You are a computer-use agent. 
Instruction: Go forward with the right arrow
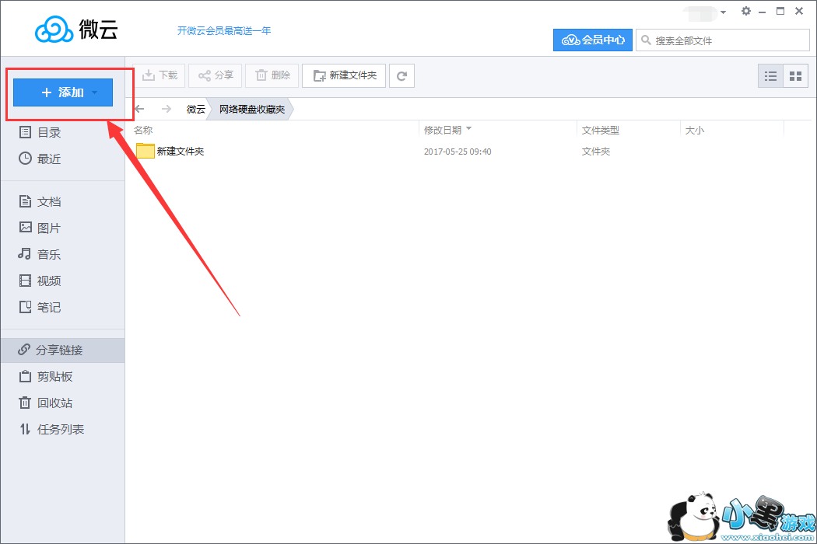coord(167,109)
